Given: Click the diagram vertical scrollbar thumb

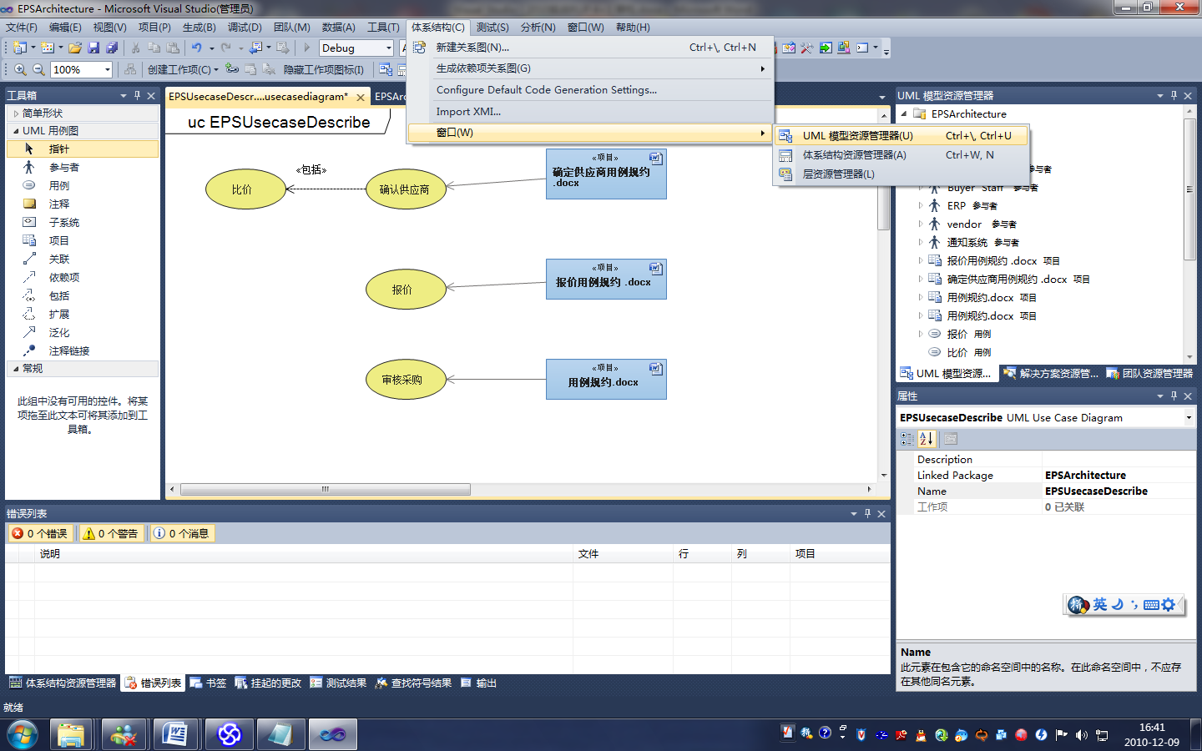Looking at the screenshot, I should click(883, 176).
